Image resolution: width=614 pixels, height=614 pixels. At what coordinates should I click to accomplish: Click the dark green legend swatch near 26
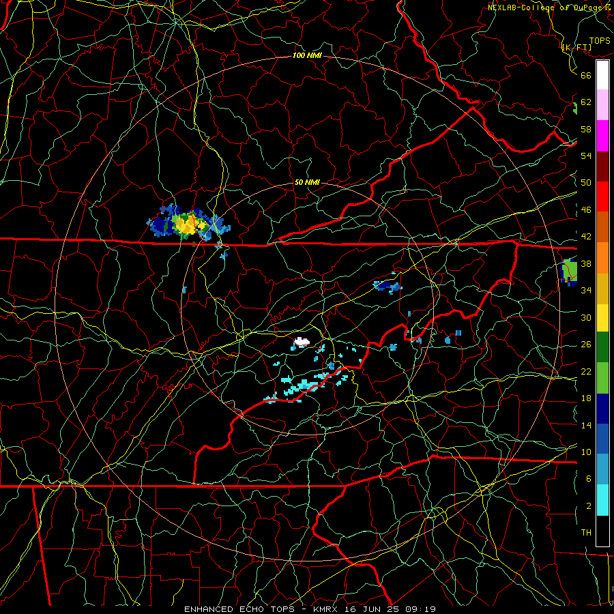[602, 347]
